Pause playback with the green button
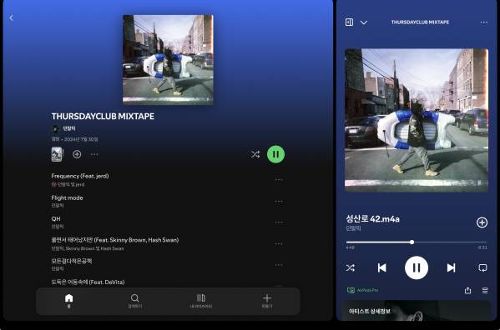Viewport: 500px width, 330px height. pyautogui.click(x=275, y=154)
